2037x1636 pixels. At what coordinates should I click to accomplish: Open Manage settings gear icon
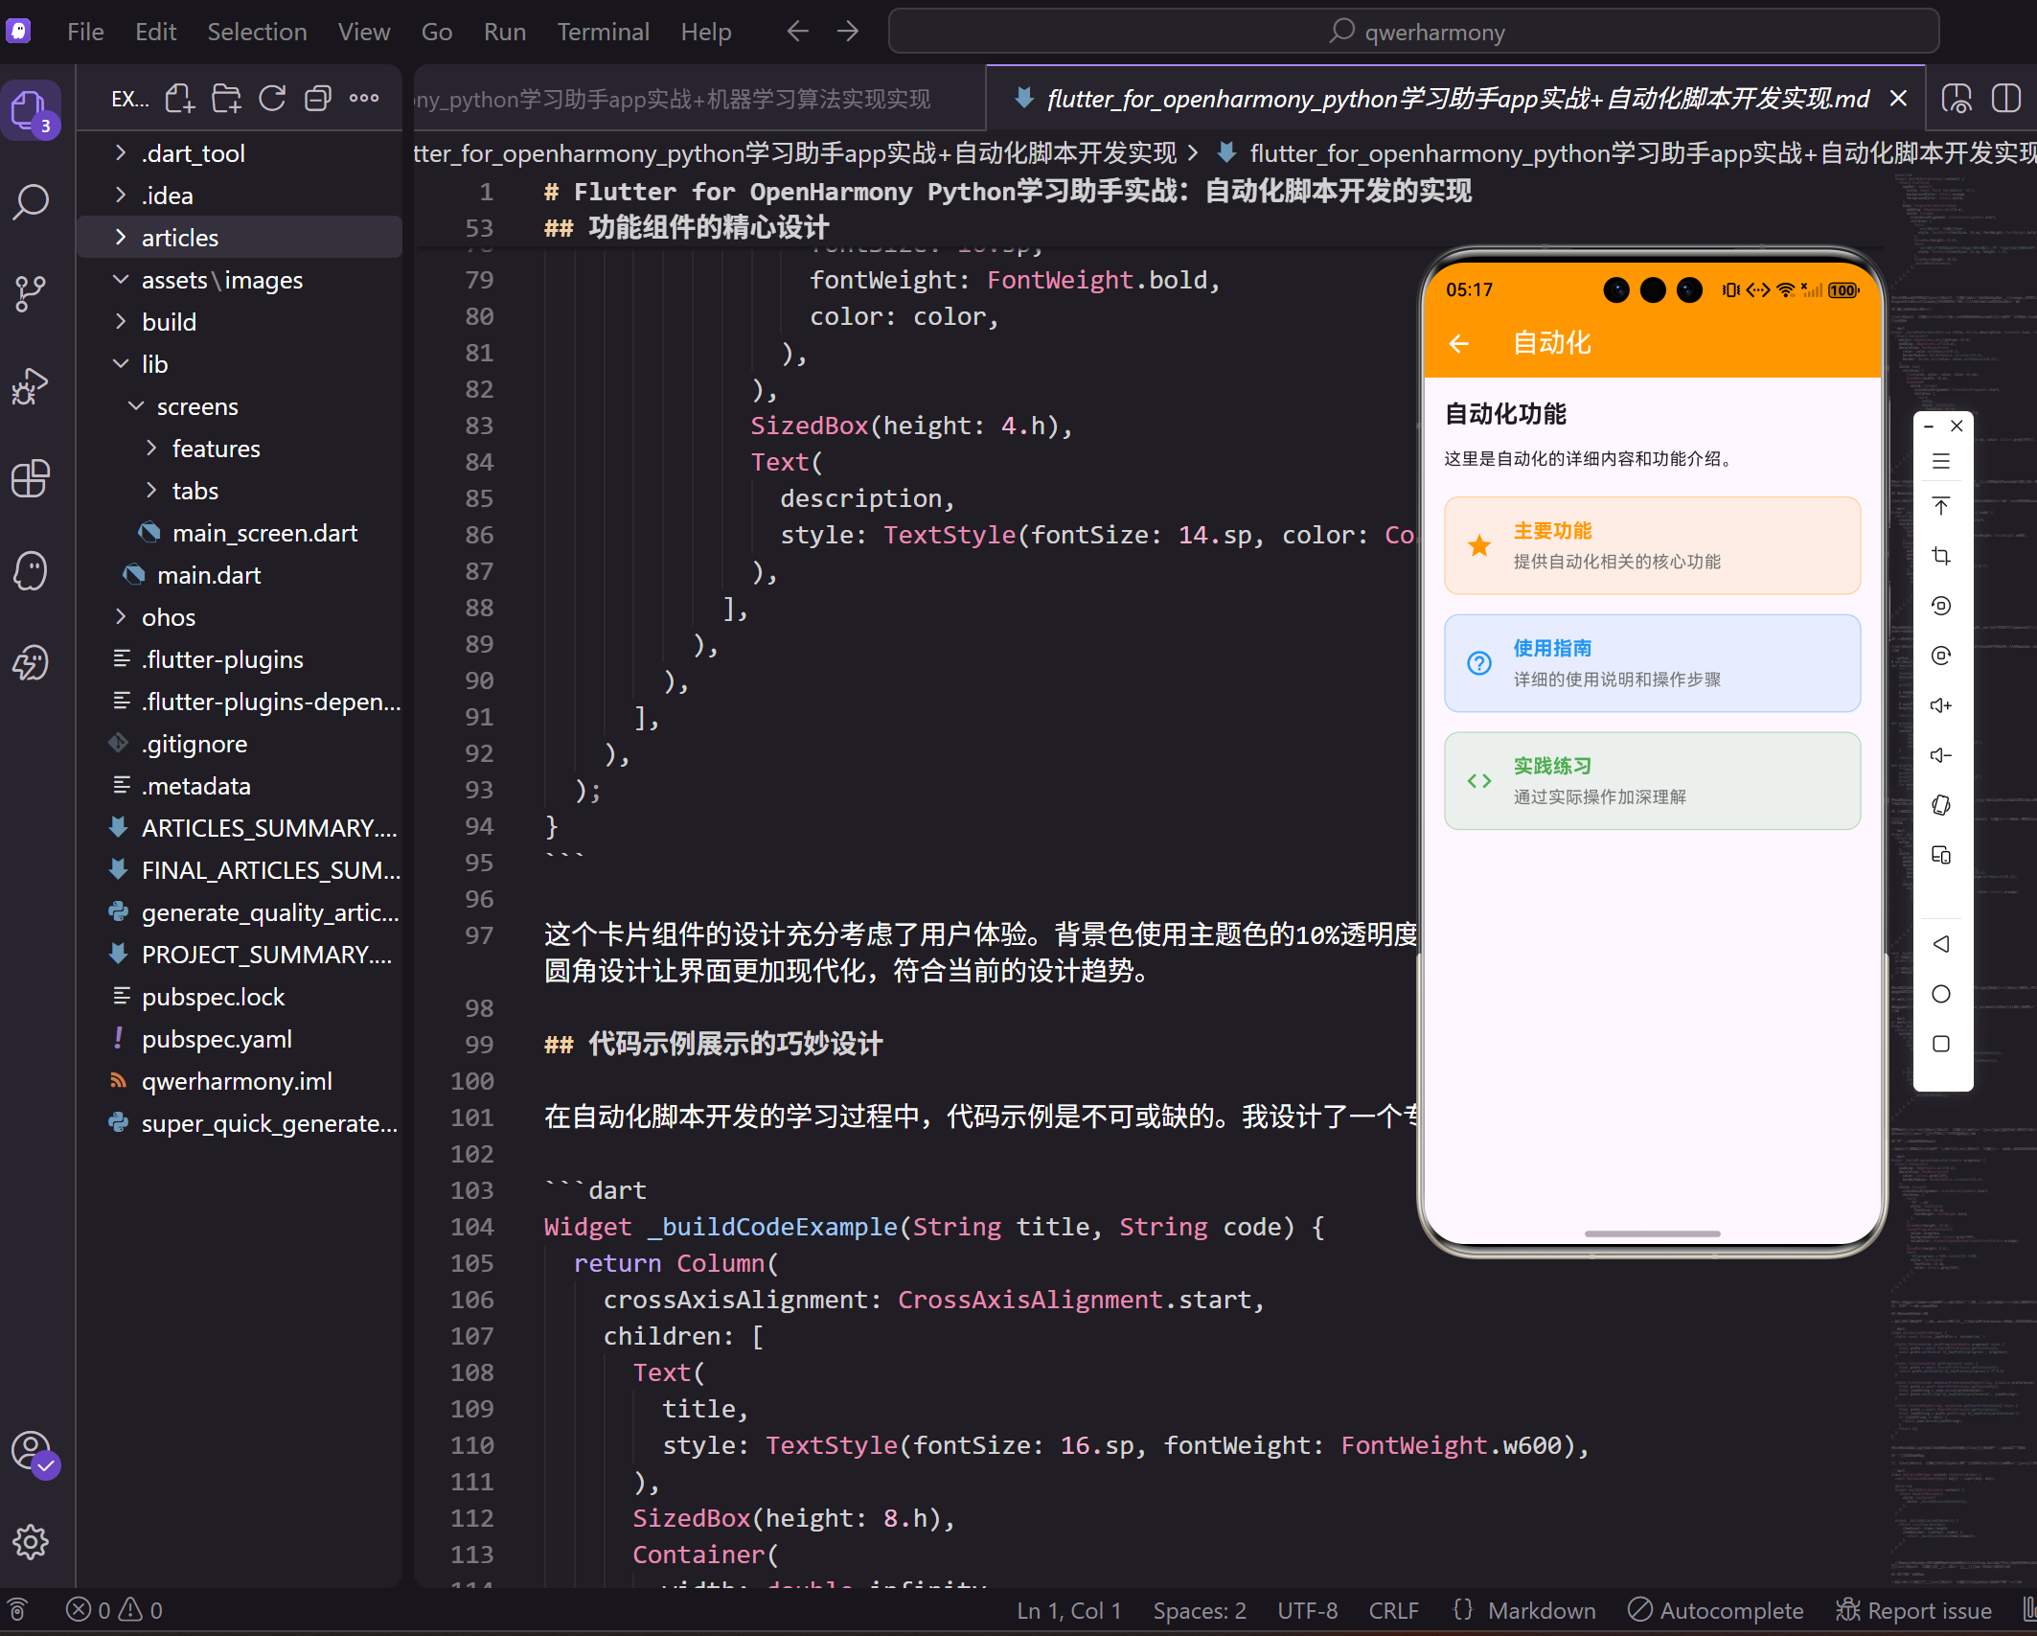tap(31, 1542)
